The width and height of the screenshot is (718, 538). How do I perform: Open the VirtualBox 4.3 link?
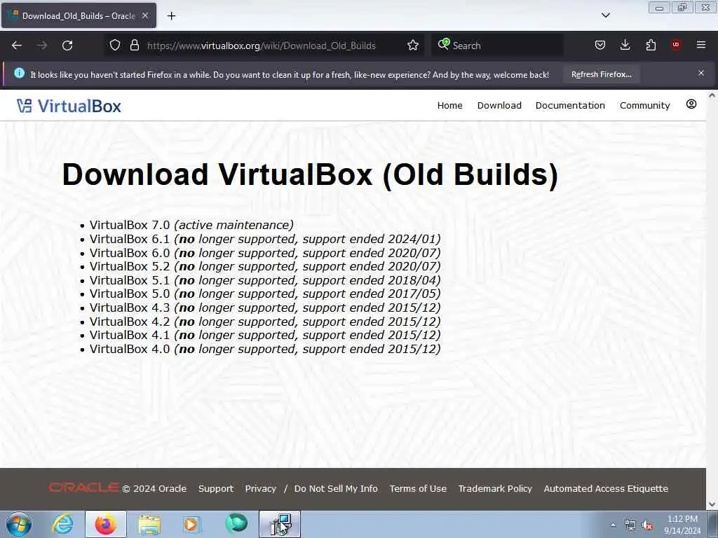pyautogui.click(x=130, y=308)
